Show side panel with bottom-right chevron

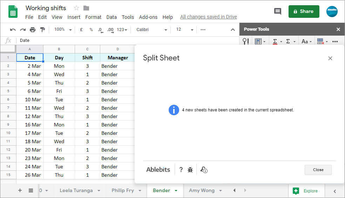(x=335, y=191)
